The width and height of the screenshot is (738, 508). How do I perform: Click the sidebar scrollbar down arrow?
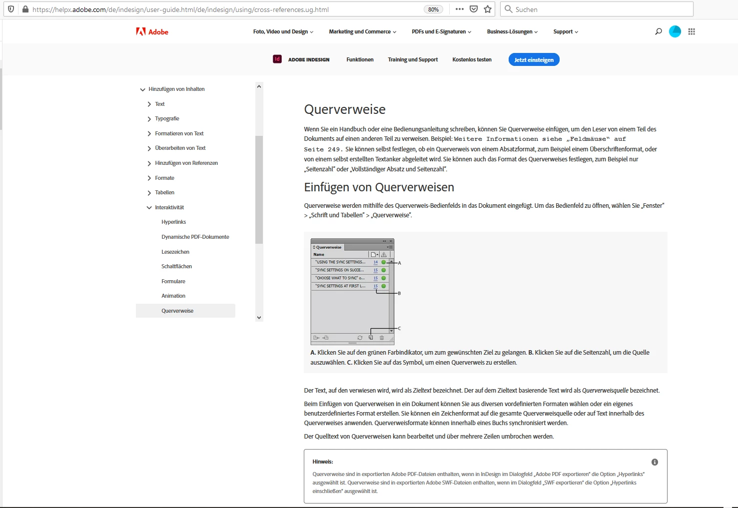259,317
